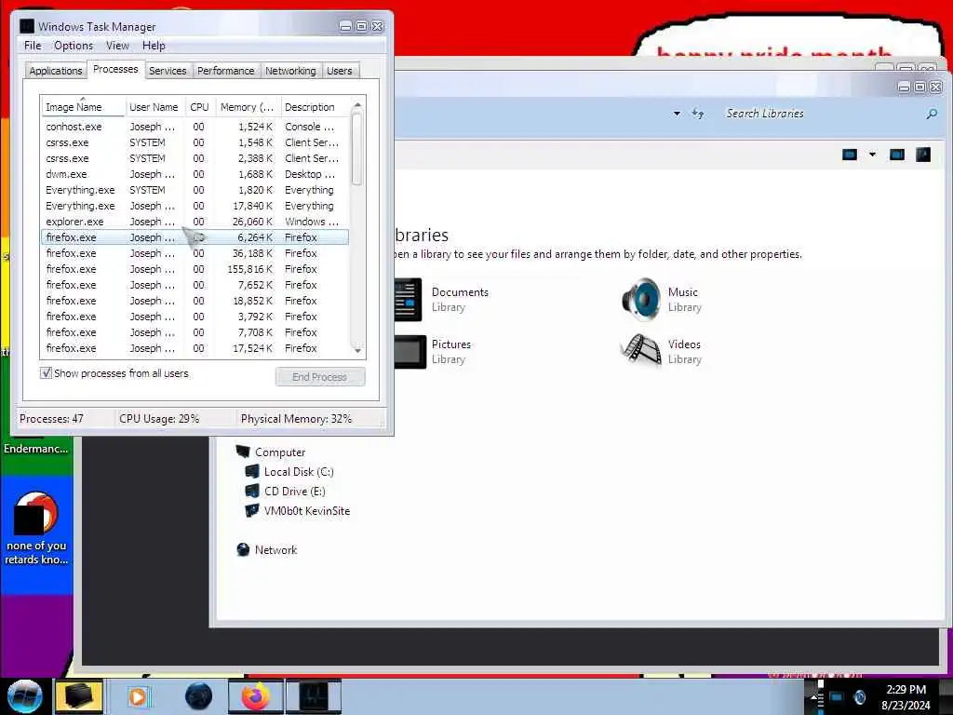
Task: Sort by Image Name column header
Action: pos(83,107)
